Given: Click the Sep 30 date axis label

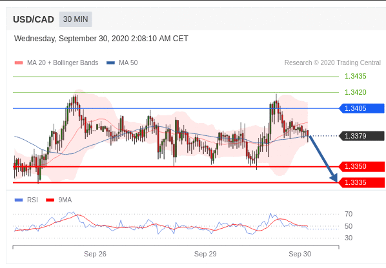Looking at the screenshot, I should pos(300,254).
